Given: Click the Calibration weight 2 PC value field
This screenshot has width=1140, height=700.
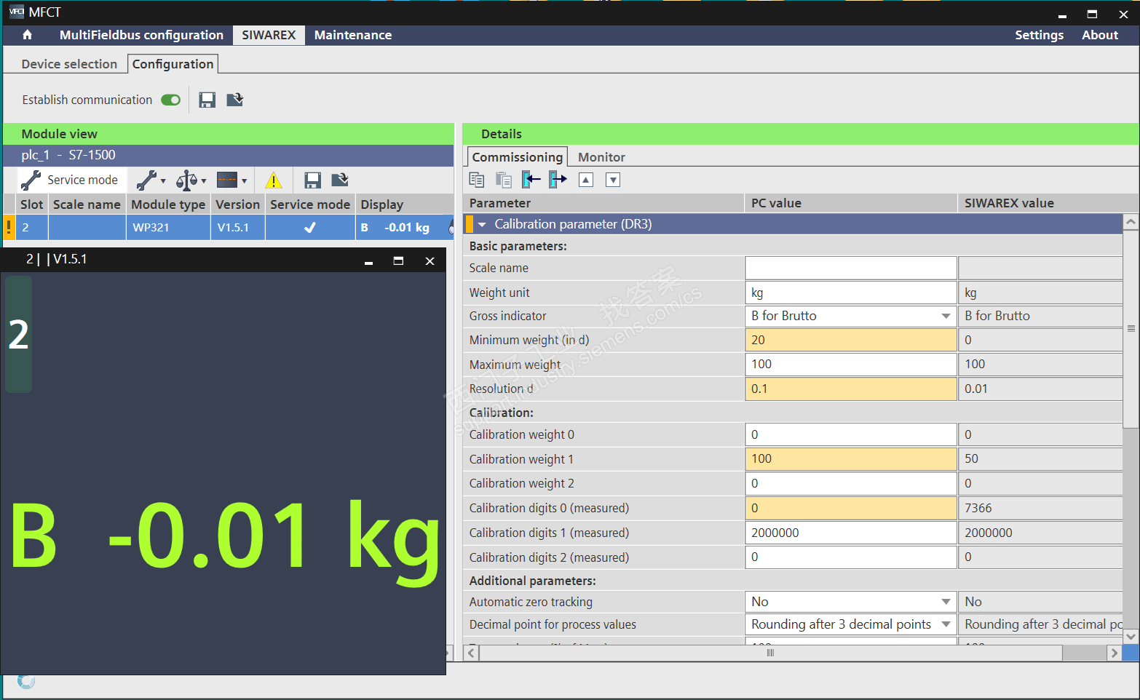Looking at the screenshot, I should [x=850, y=483].
